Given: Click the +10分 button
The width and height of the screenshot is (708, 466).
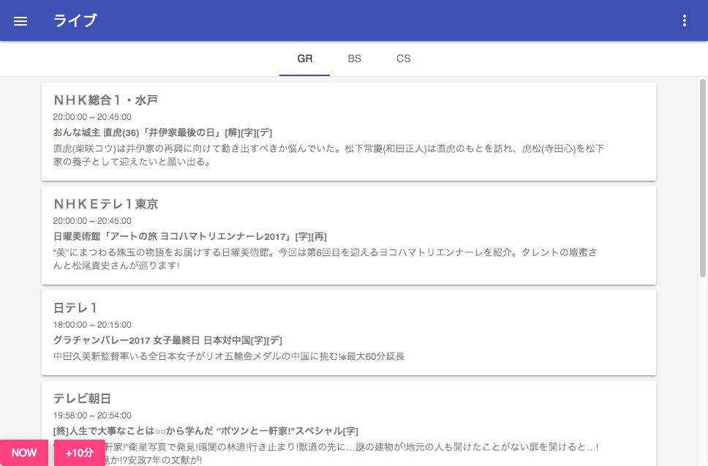Looking at the screenshot, I should (x=80, y=453).
